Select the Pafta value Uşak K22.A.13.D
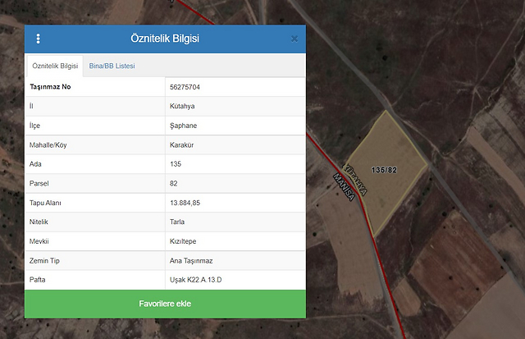Screen dimensions: 525x339 (x=197, y=280)
